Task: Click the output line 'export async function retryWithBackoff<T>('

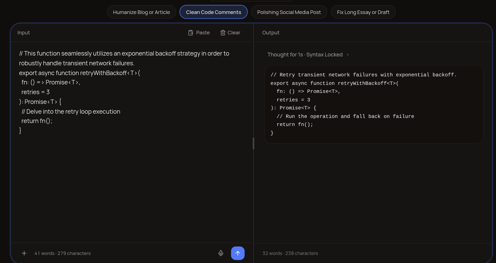Action: coord(334,83)
